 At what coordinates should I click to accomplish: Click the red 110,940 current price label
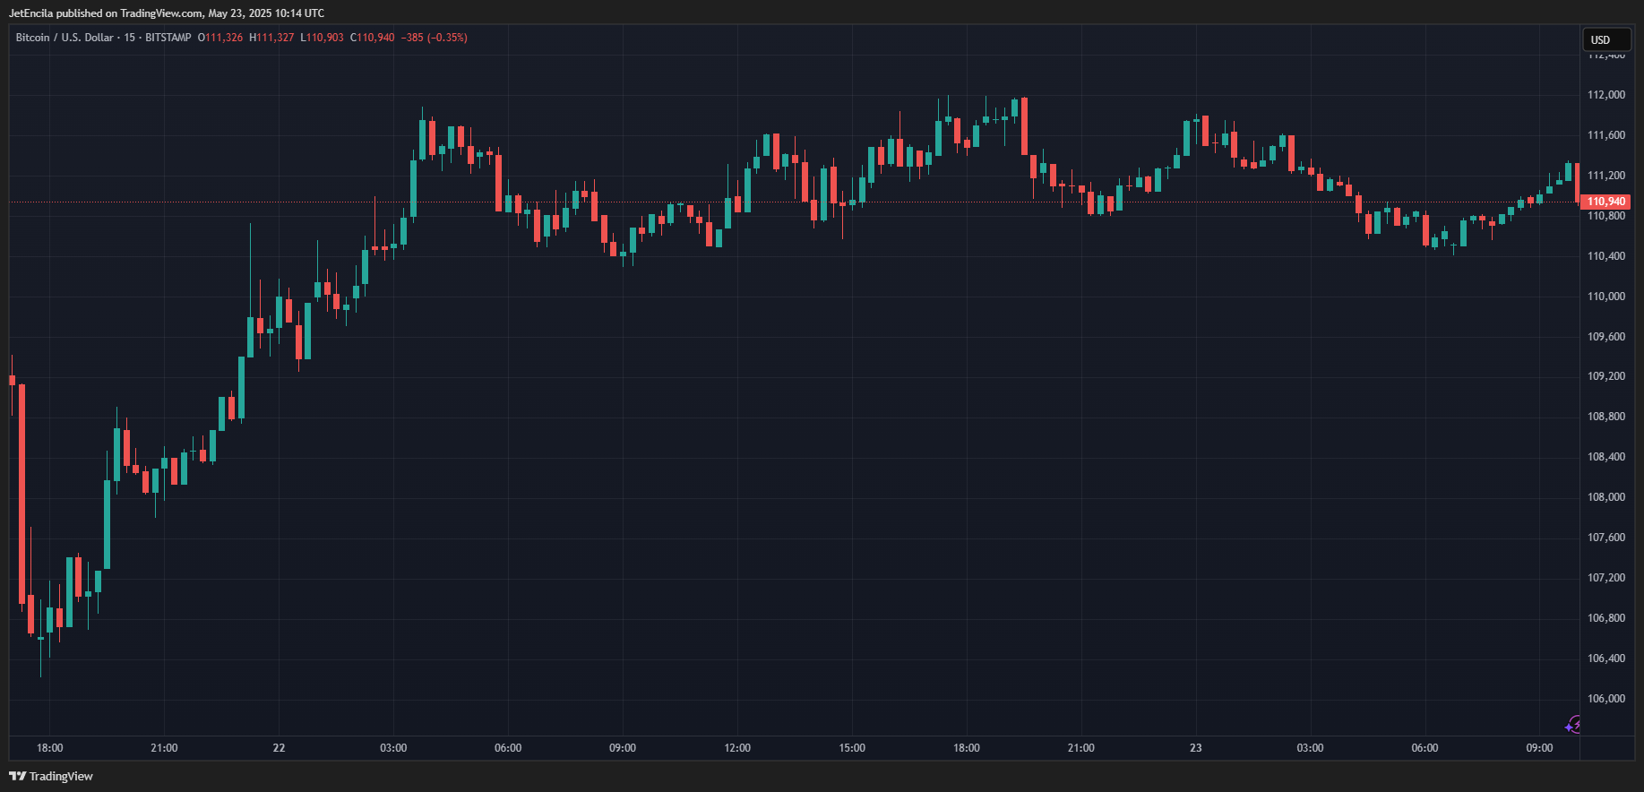coord(1605,202)
